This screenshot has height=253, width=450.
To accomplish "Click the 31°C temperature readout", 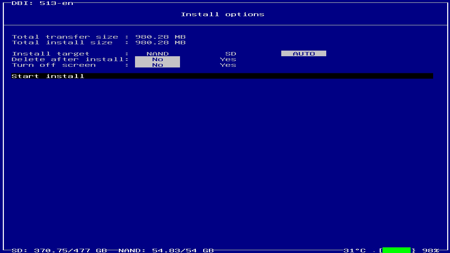I will pyautogui.click(x=354, y=251).
